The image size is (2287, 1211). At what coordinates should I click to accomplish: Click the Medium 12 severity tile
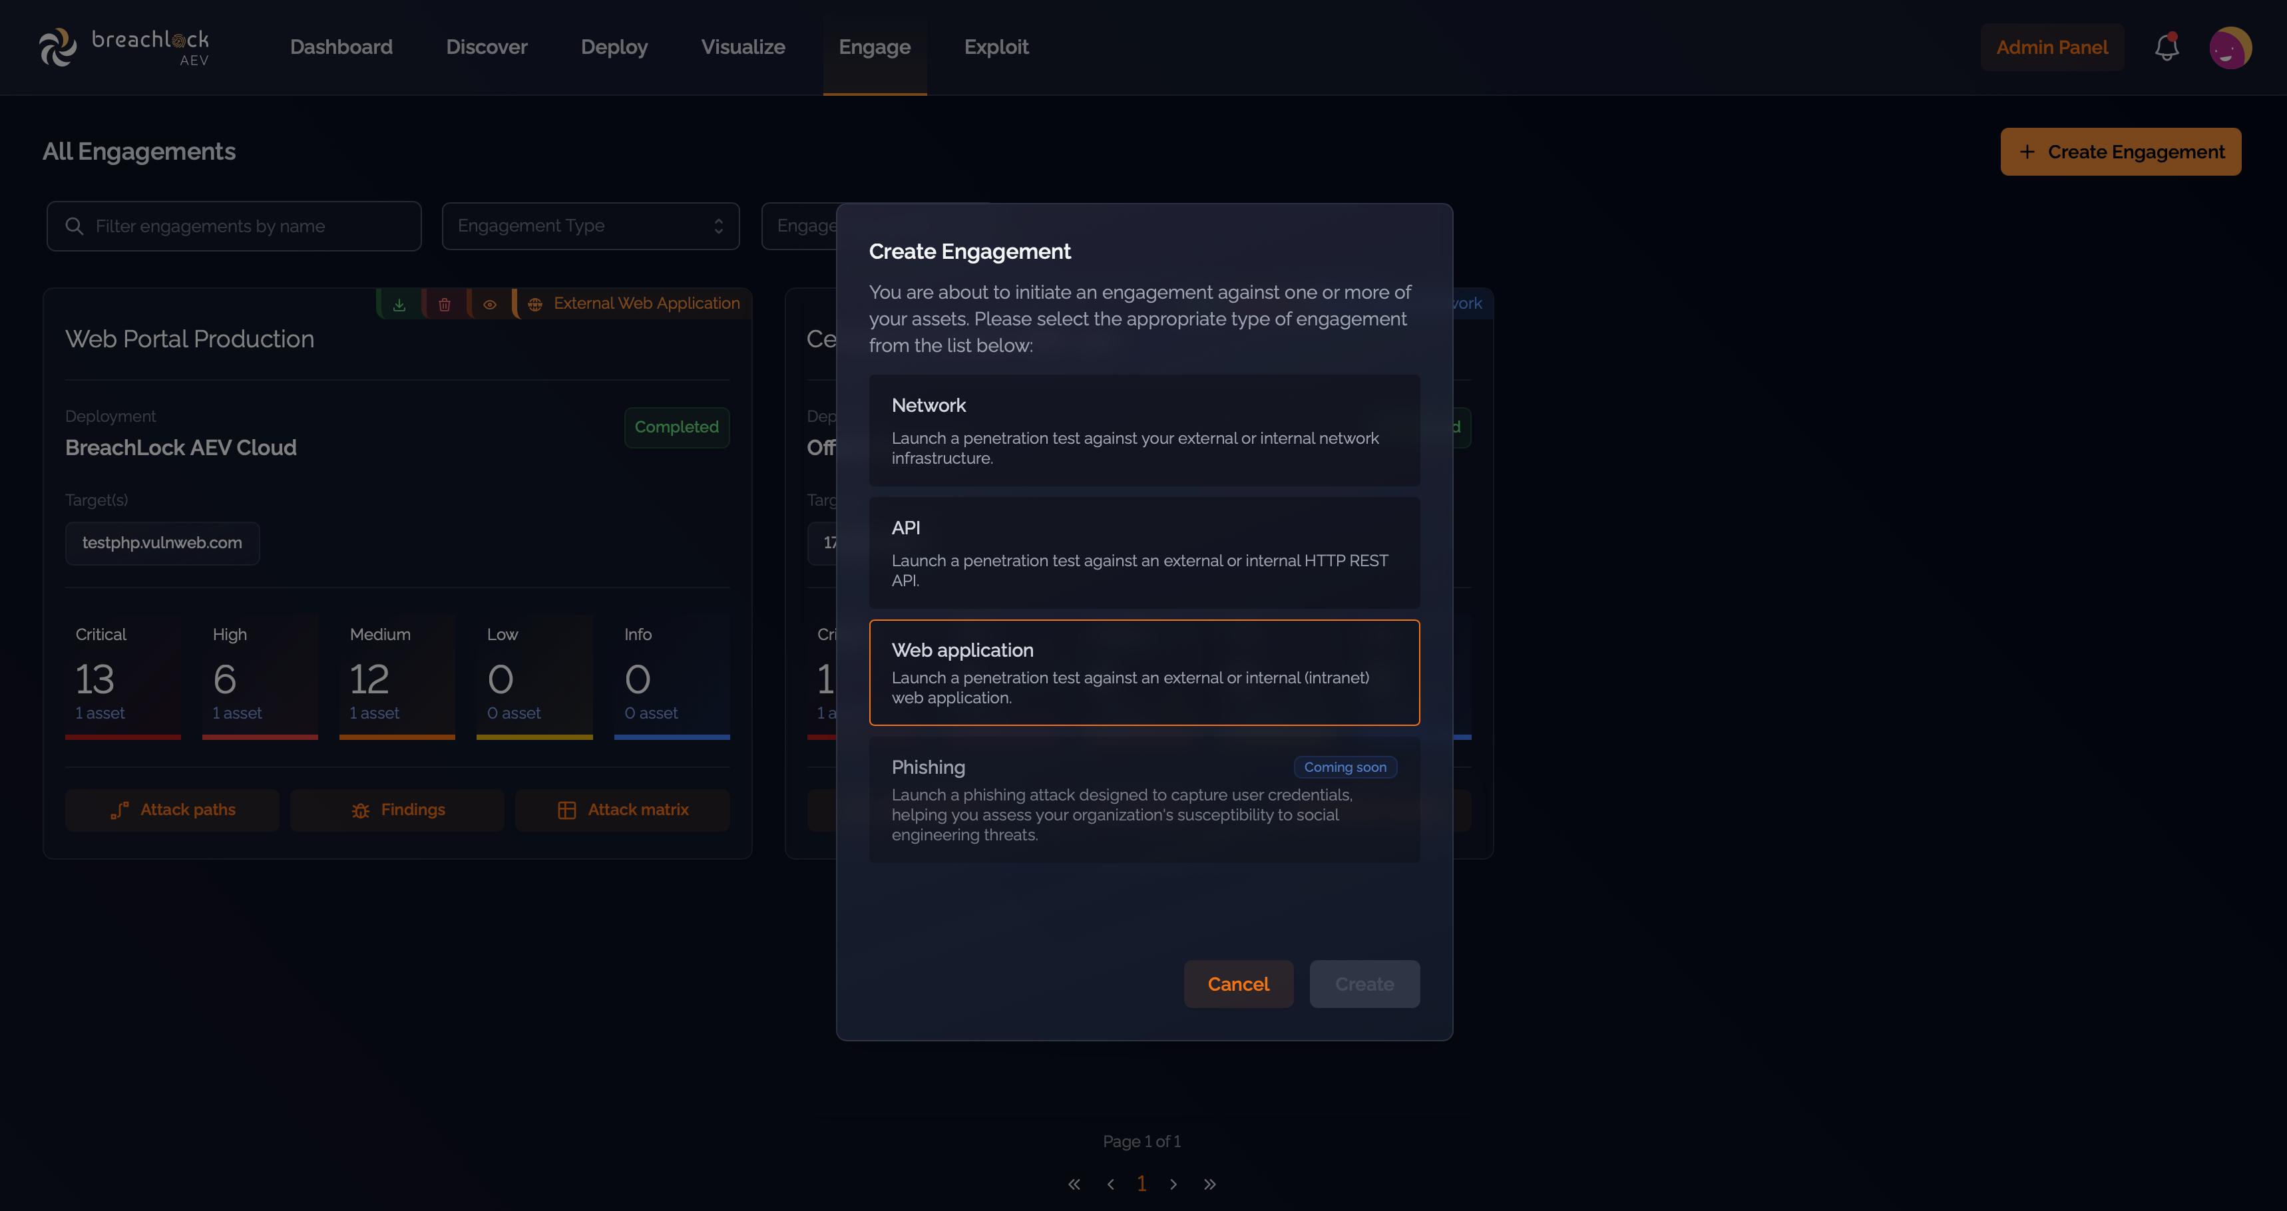click(x=397, y=675)
